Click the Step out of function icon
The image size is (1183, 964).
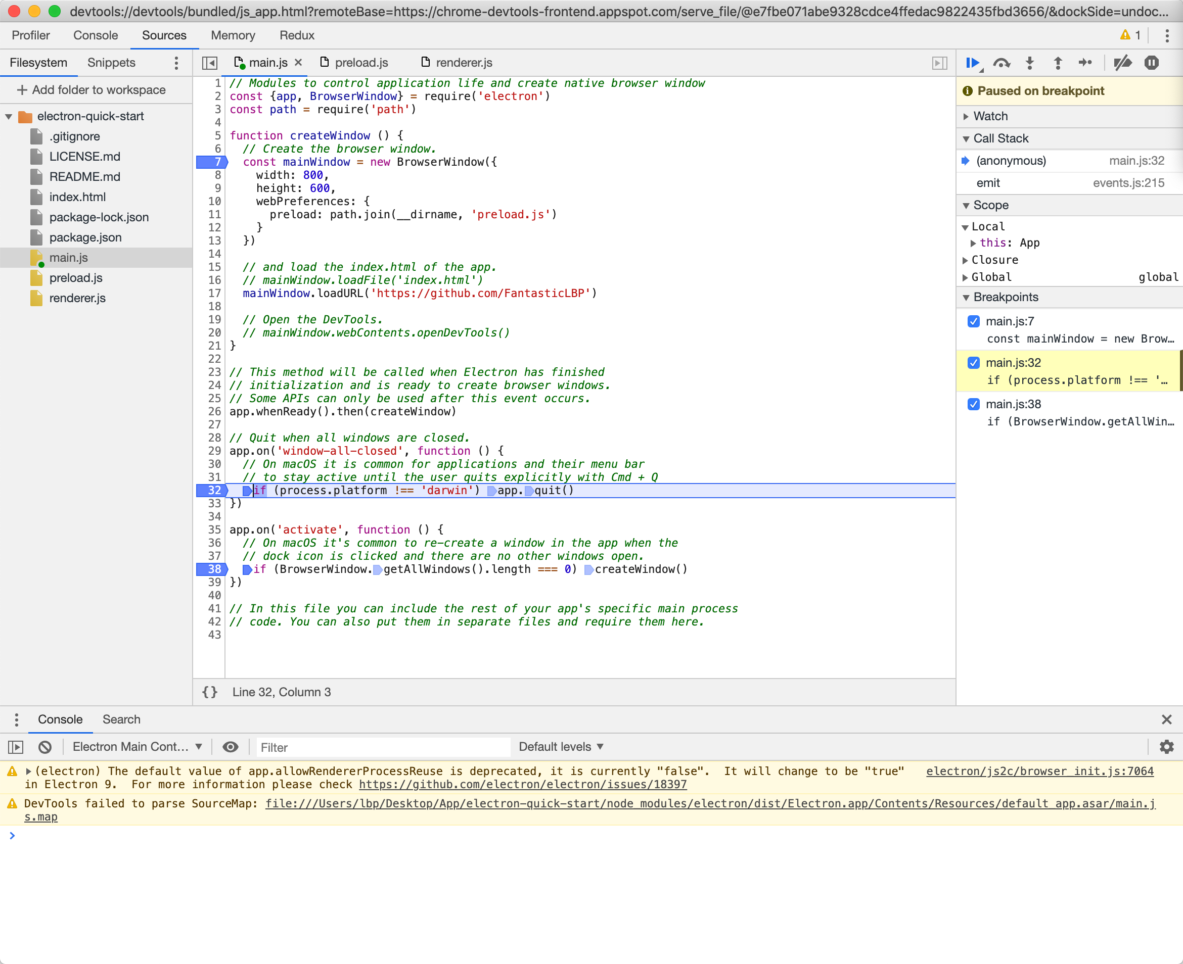tap(1058, 63)
